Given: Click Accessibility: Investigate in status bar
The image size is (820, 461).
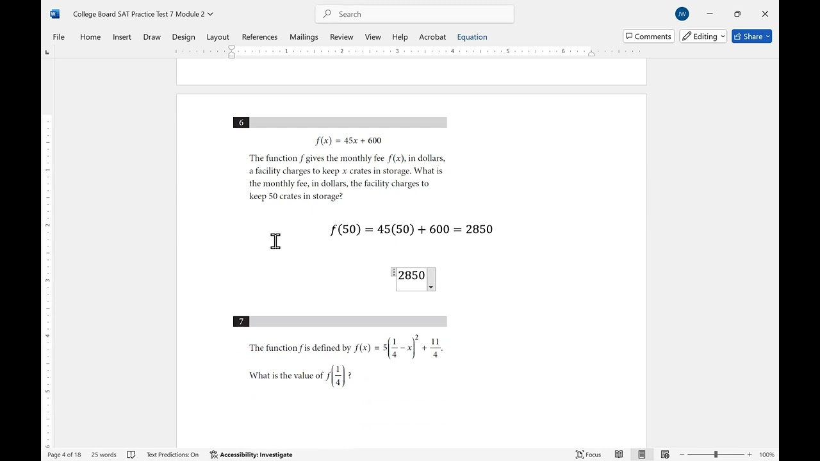Looking at the screenshot, I should tap(251, 455).
